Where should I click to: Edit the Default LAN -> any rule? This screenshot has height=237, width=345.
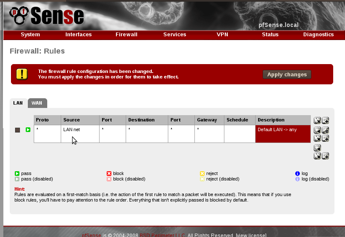coord(326,130)
